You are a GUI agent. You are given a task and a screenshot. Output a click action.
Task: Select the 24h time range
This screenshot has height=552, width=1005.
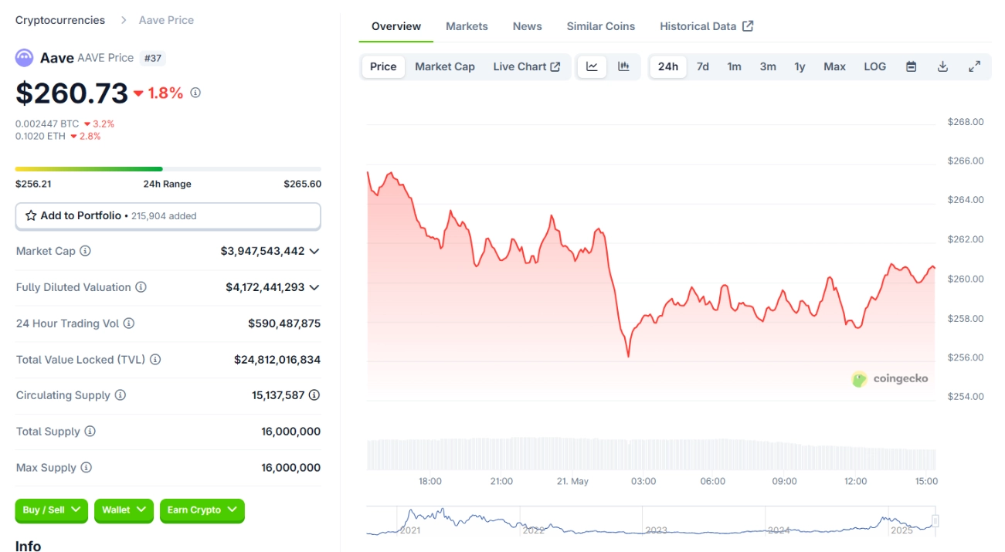[x=668, y=66]
